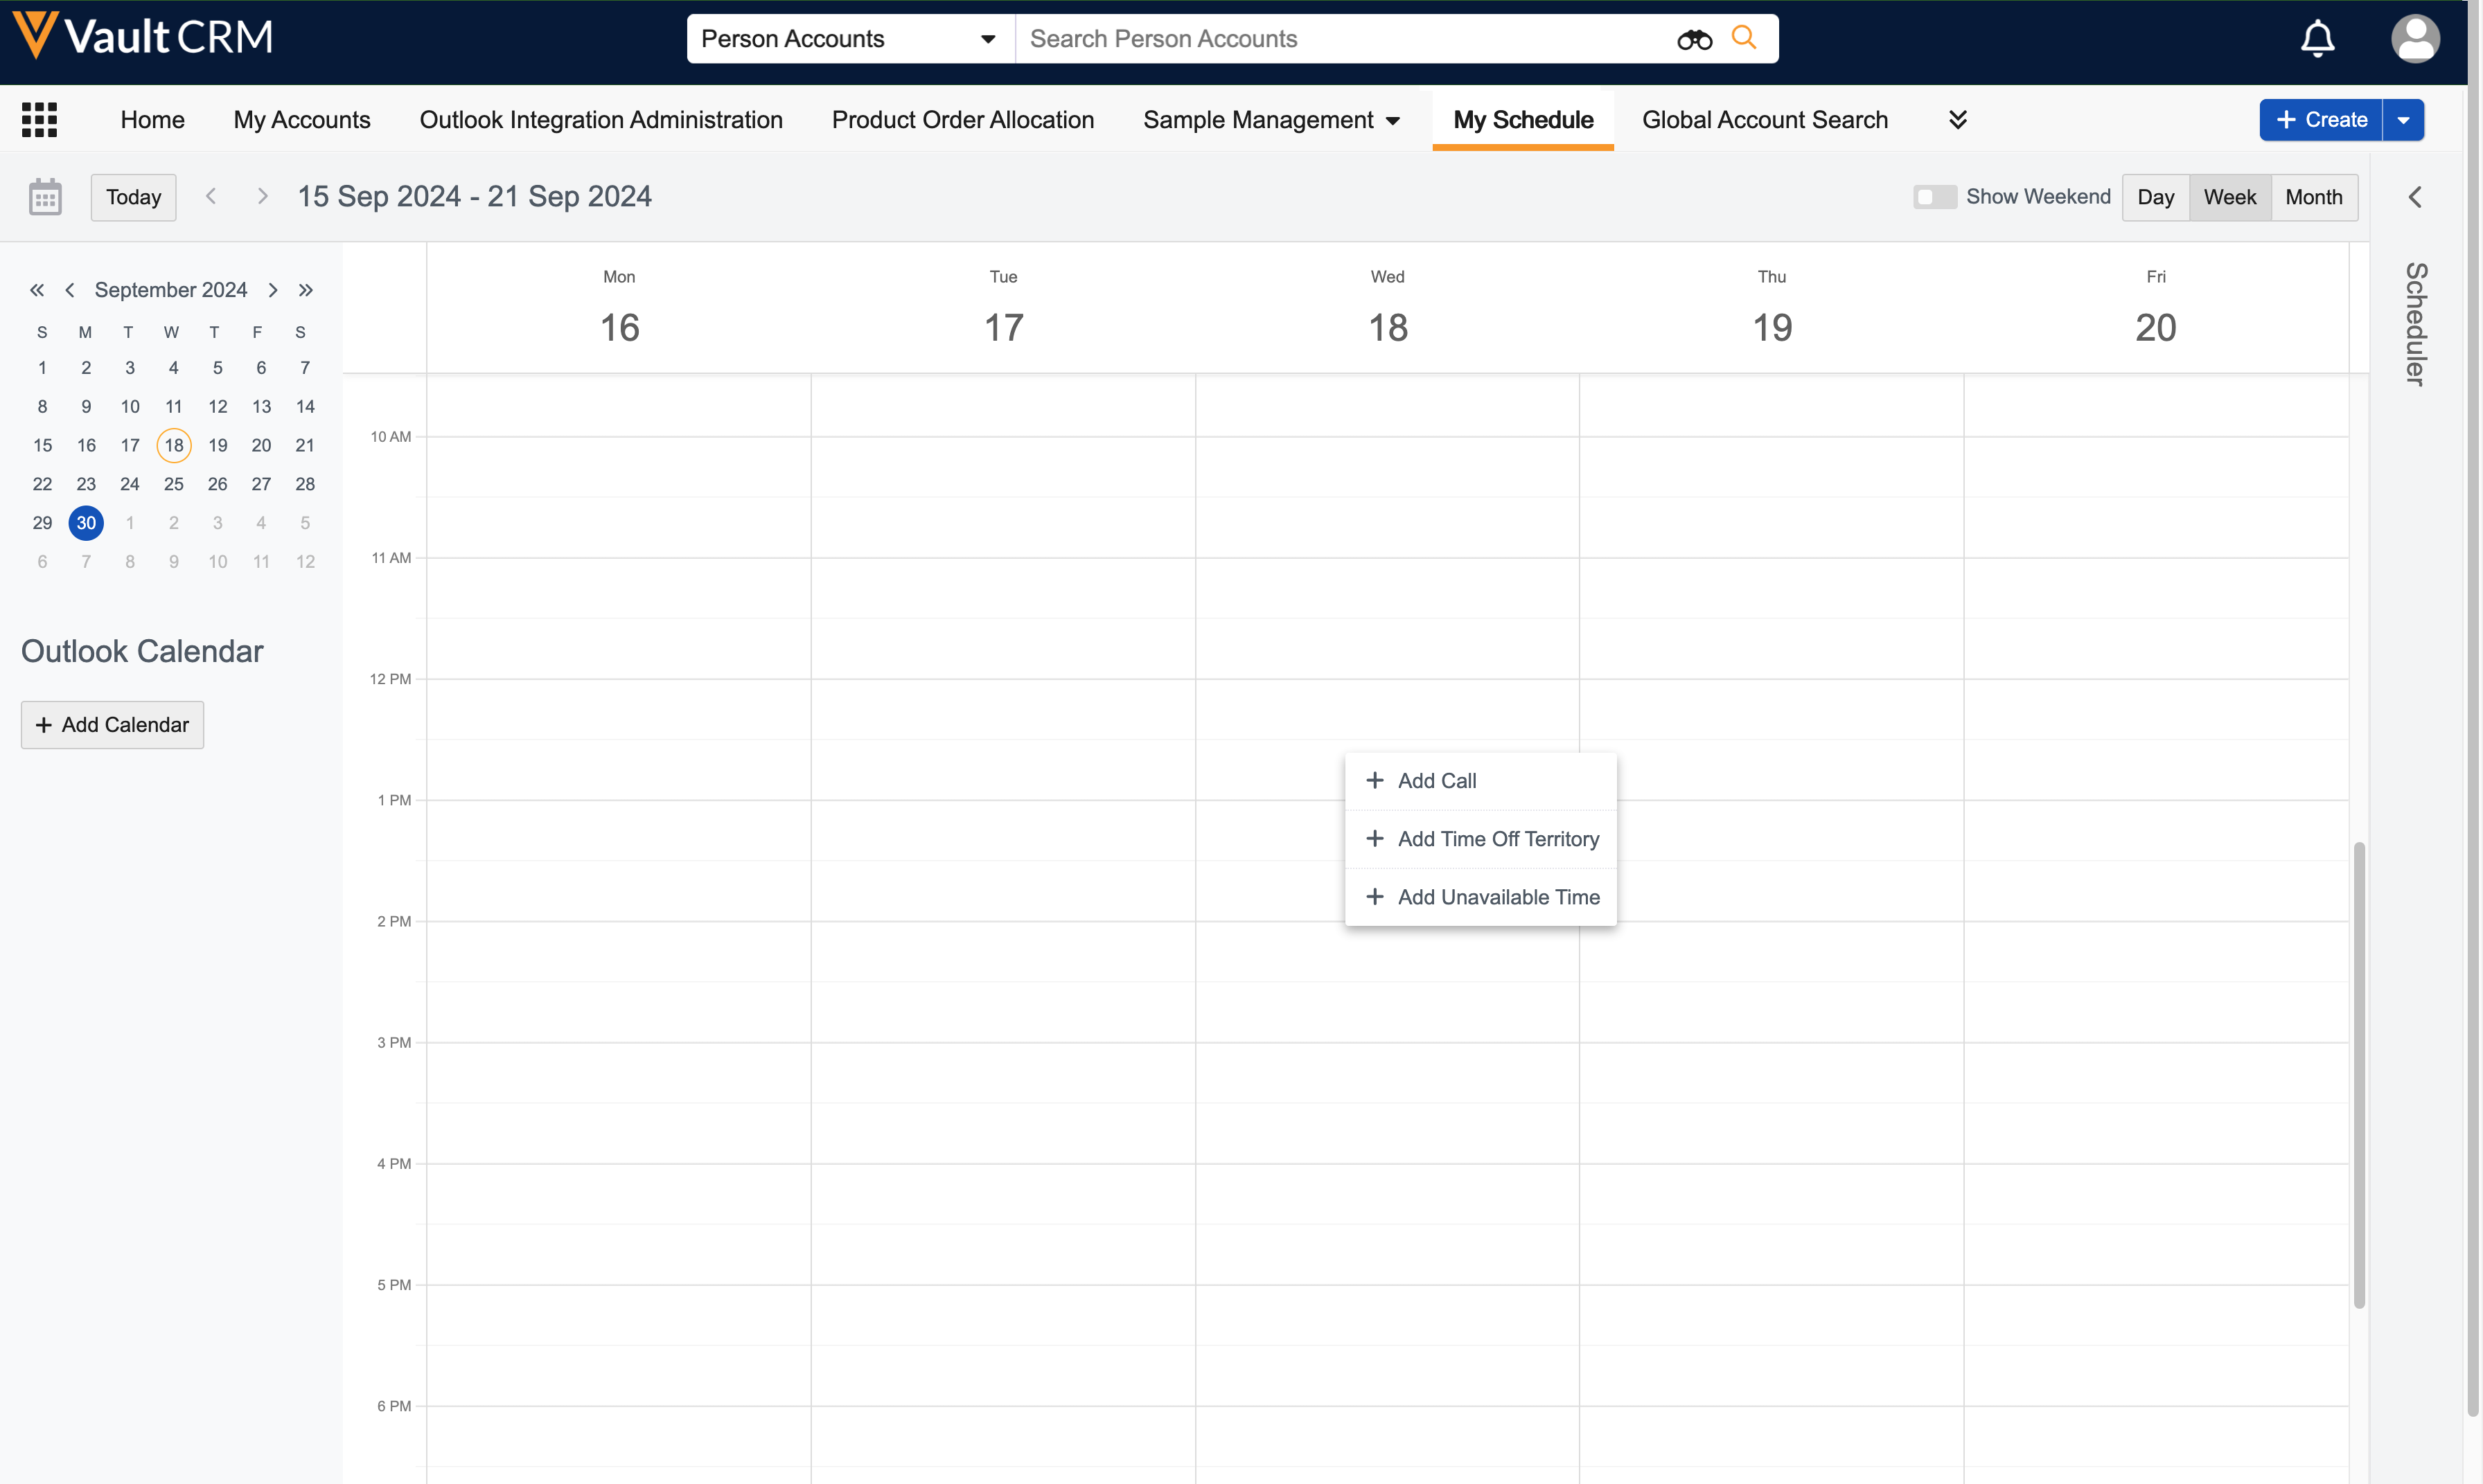Screen dimensions: 2483x1484
Task: Click the notifications bell icon
Action: click(2317, 39)
